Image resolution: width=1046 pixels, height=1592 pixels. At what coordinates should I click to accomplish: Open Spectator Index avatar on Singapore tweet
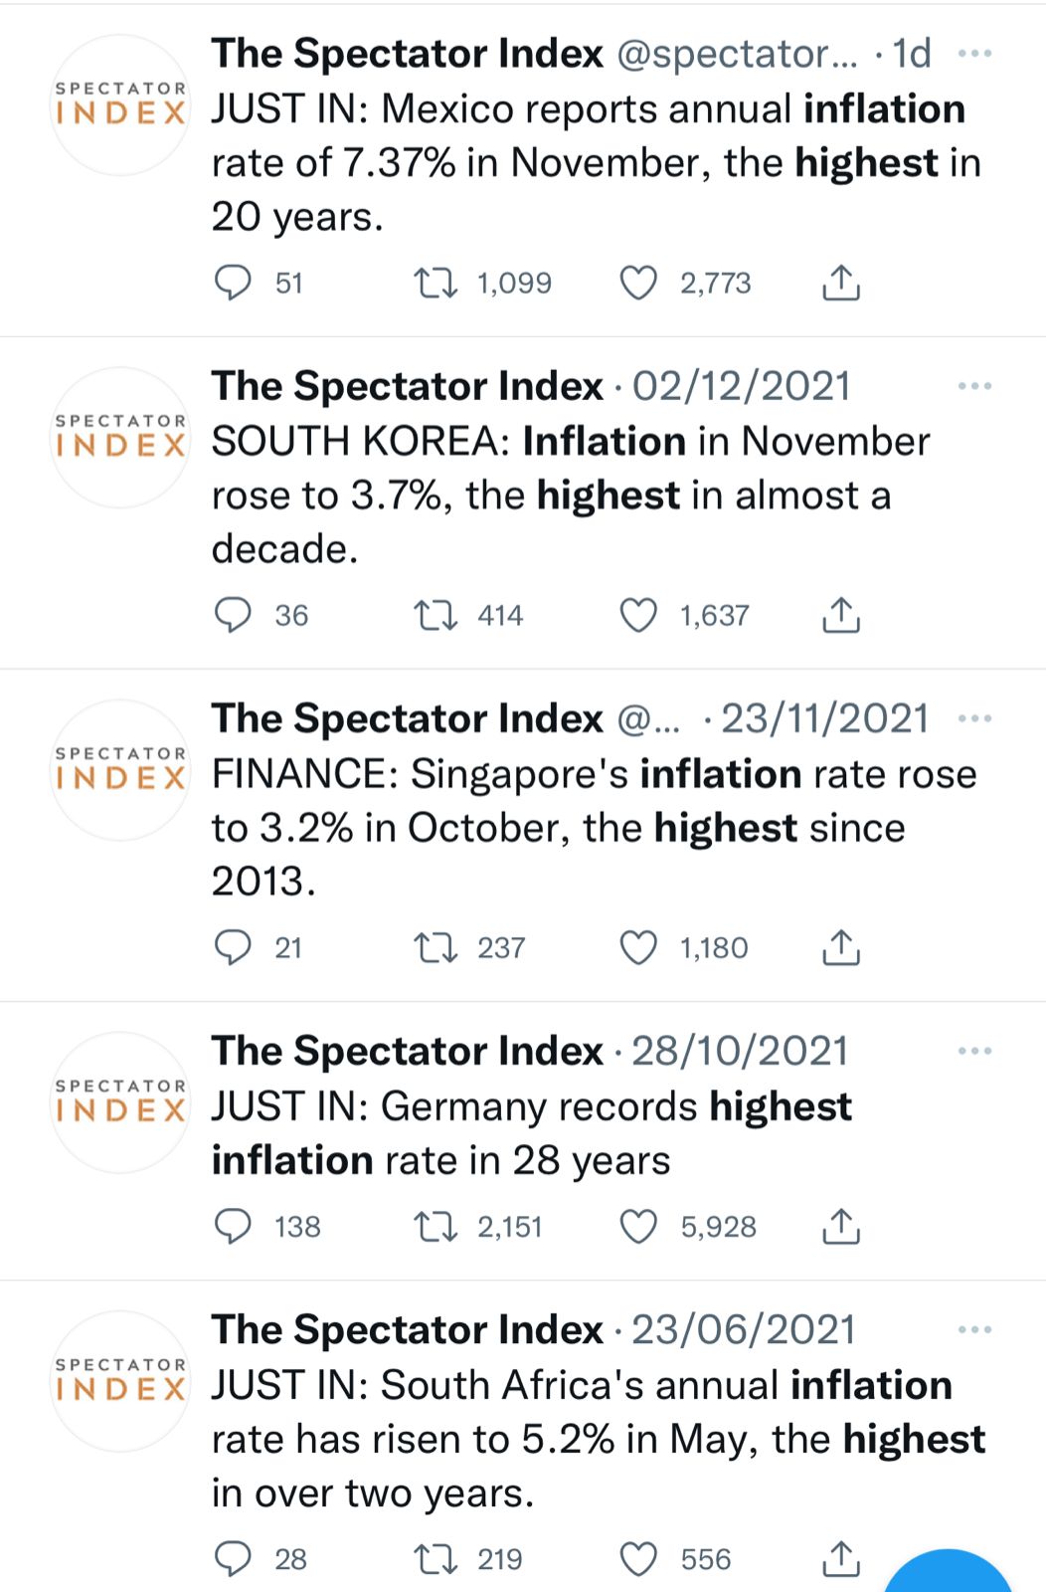click(120, 769)
